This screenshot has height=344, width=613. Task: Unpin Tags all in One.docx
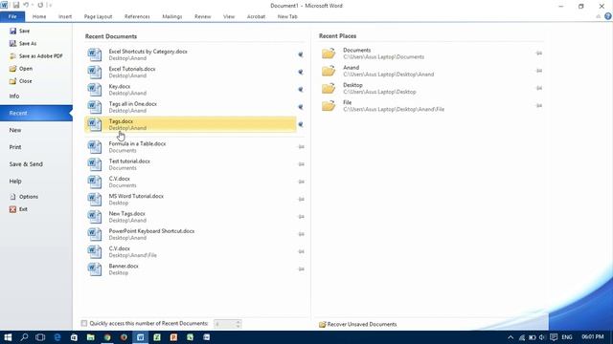tap(301, 107)
